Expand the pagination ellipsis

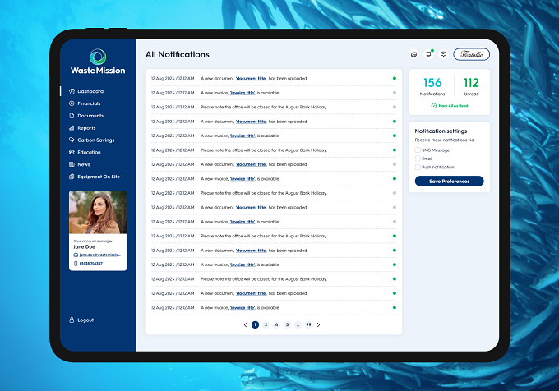coord(298,324)
